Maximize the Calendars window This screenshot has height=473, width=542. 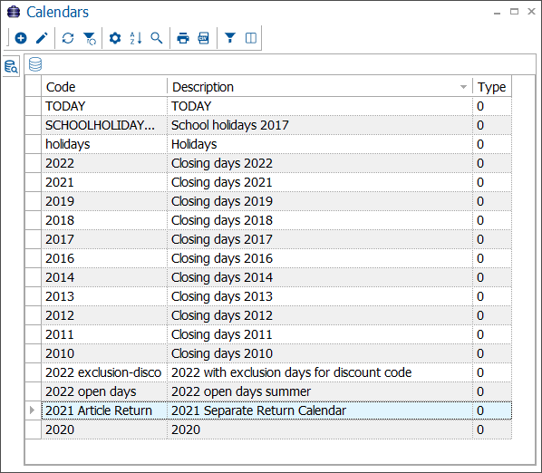514,12
